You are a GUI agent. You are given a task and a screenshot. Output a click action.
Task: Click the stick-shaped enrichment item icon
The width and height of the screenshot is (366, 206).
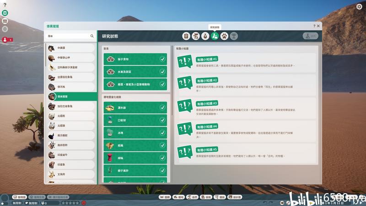[110, 170]
